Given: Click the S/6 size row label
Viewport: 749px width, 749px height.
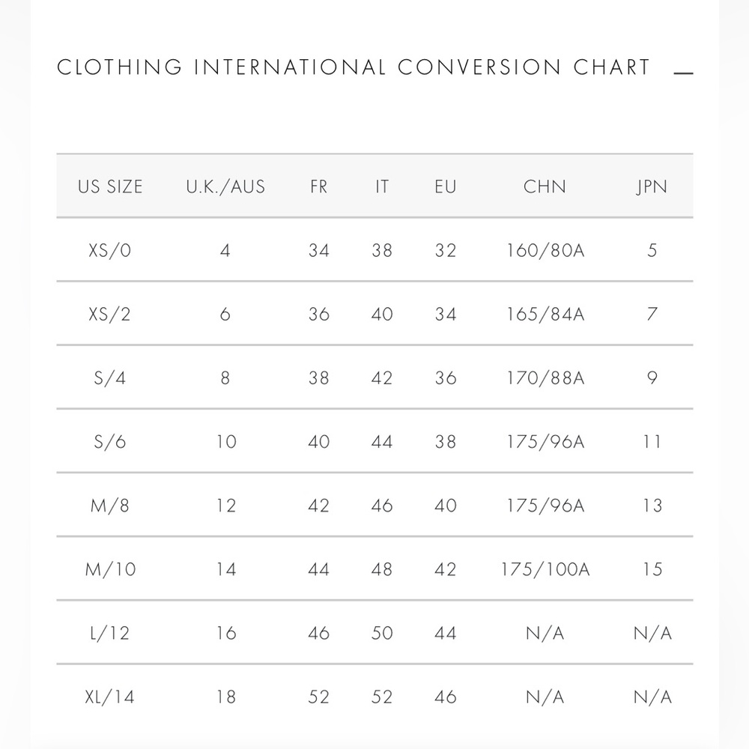Looking at the screenshot, I should [110, 442].
